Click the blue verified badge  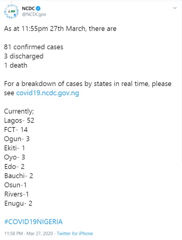[x=38, y=8]
